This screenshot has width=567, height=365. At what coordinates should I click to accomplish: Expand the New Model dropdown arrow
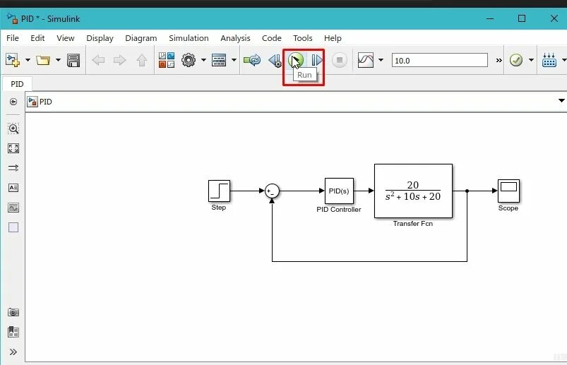pyautogui.click(x=28, y=60)
